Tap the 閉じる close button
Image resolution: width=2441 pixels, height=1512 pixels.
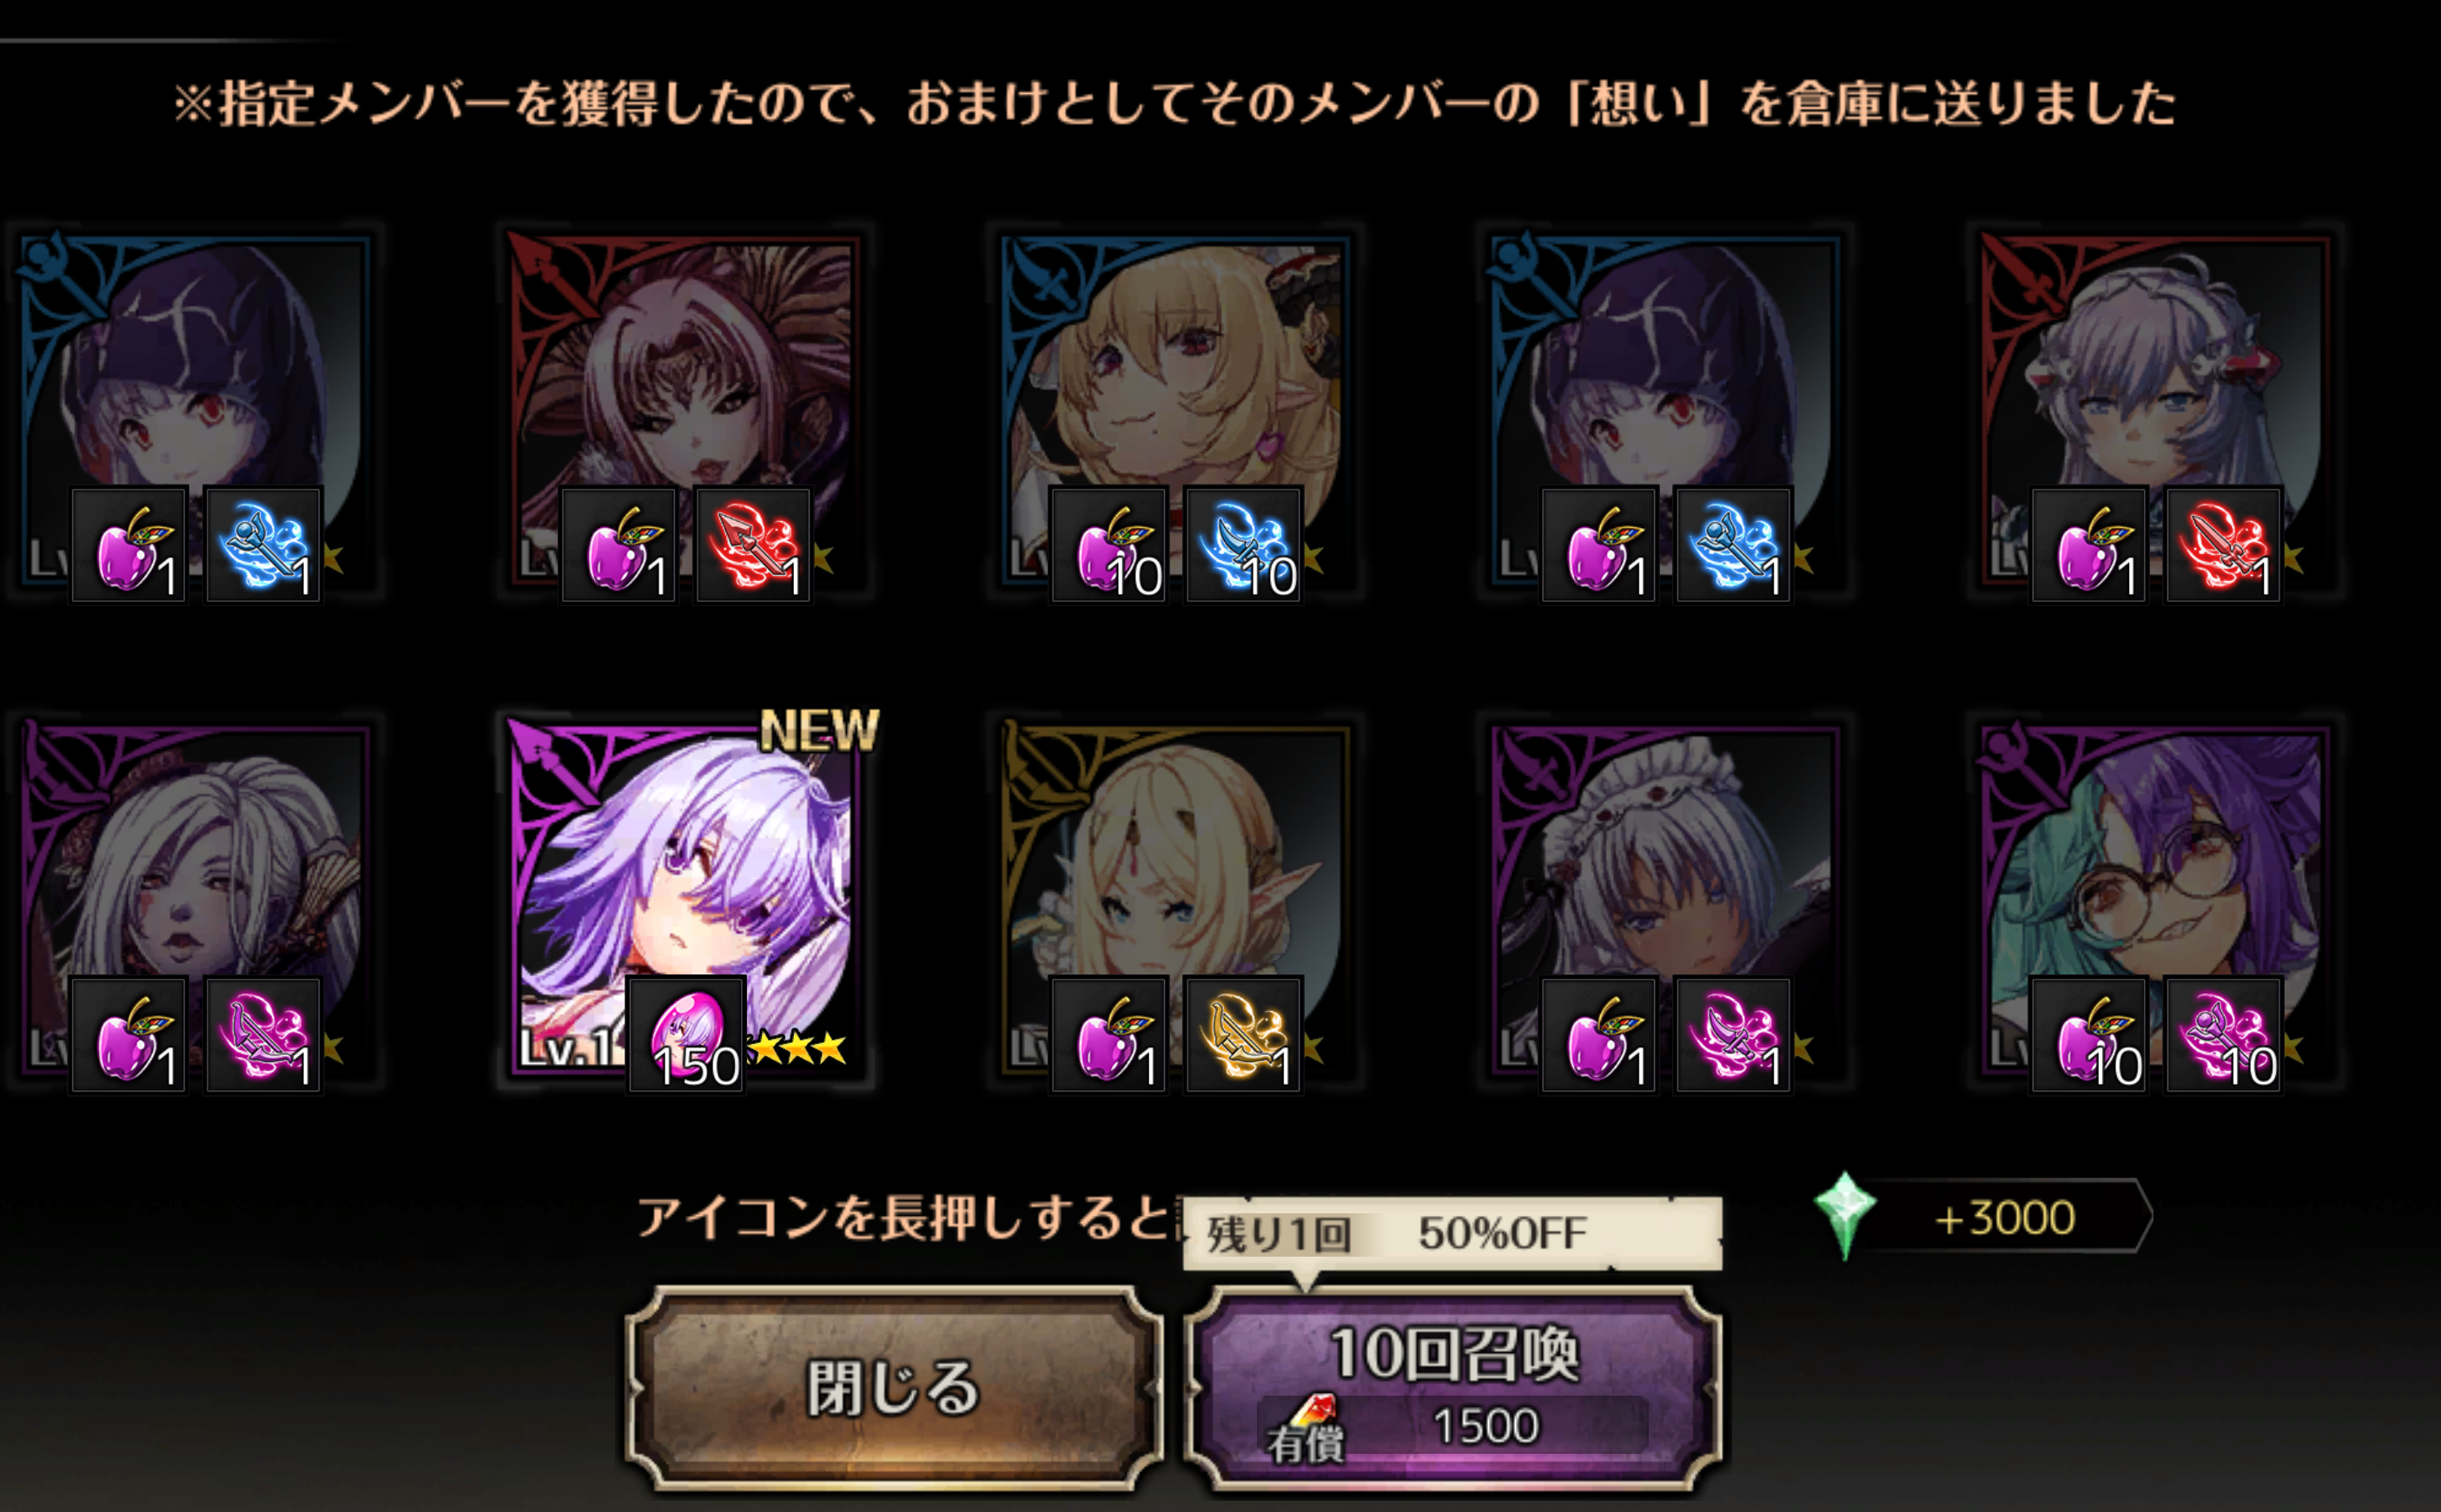893,1388
